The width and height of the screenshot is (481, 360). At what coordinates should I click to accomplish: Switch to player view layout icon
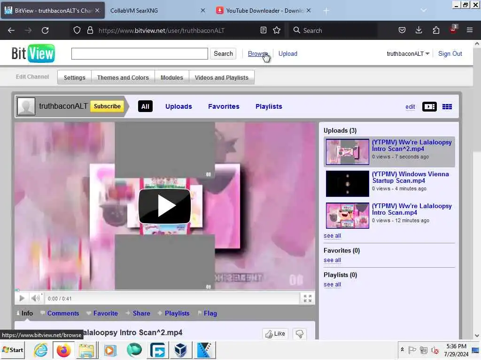429,106
